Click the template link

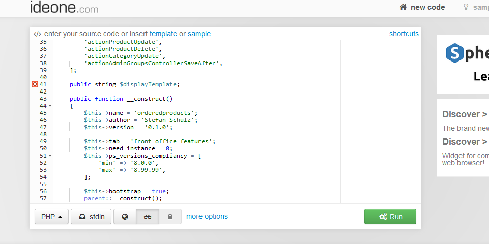point(163,34)
